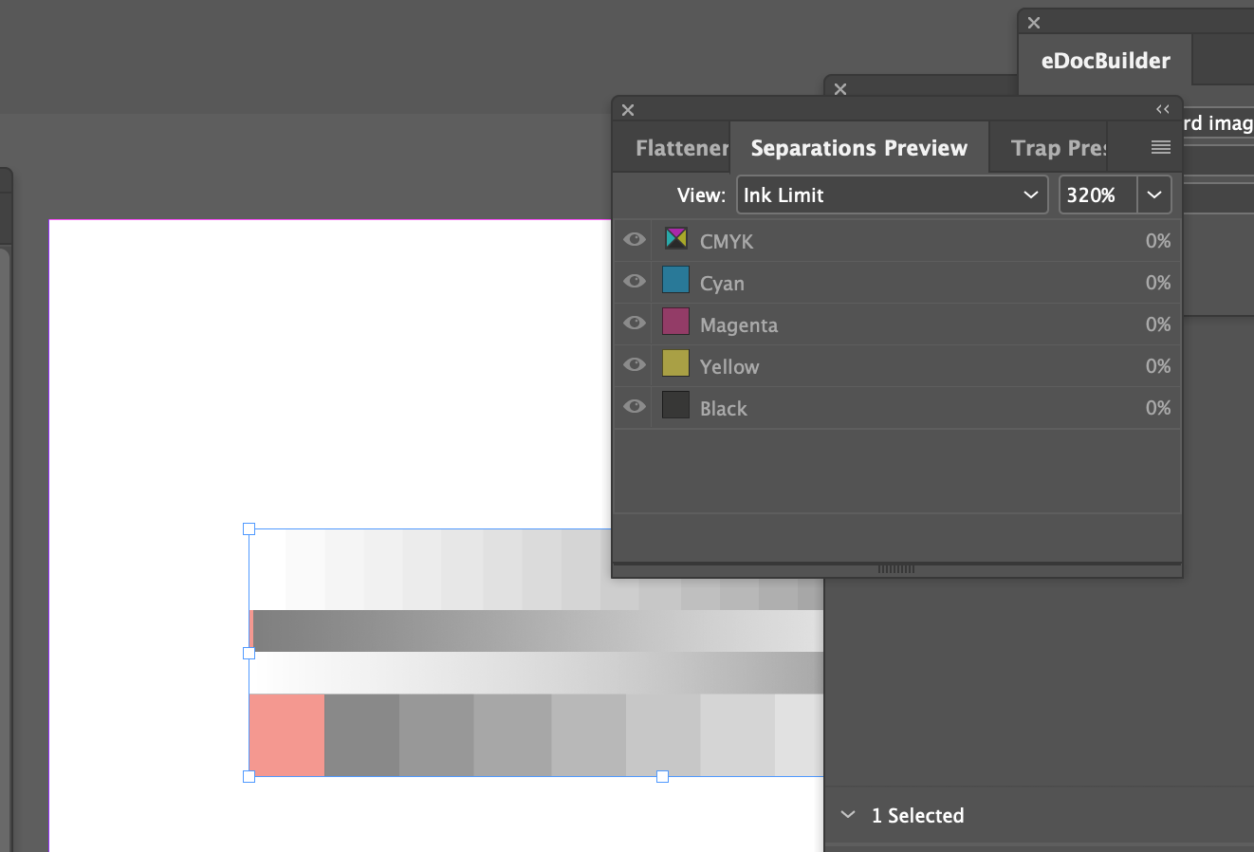
Task: Toggle visibility of the Cyan separation
Action: click(x=633, y=281)
